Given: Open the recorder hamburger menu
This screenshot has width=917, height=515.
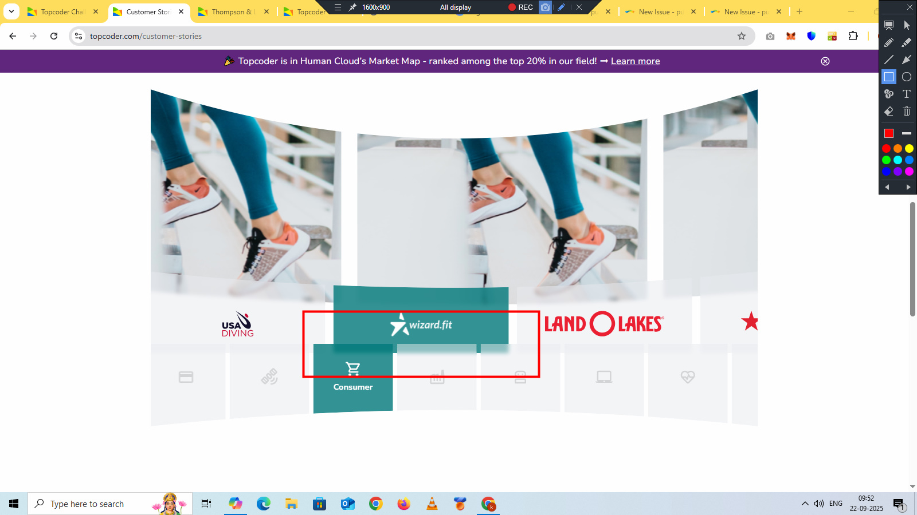Looking at the screenshot, I should point(338,7).
